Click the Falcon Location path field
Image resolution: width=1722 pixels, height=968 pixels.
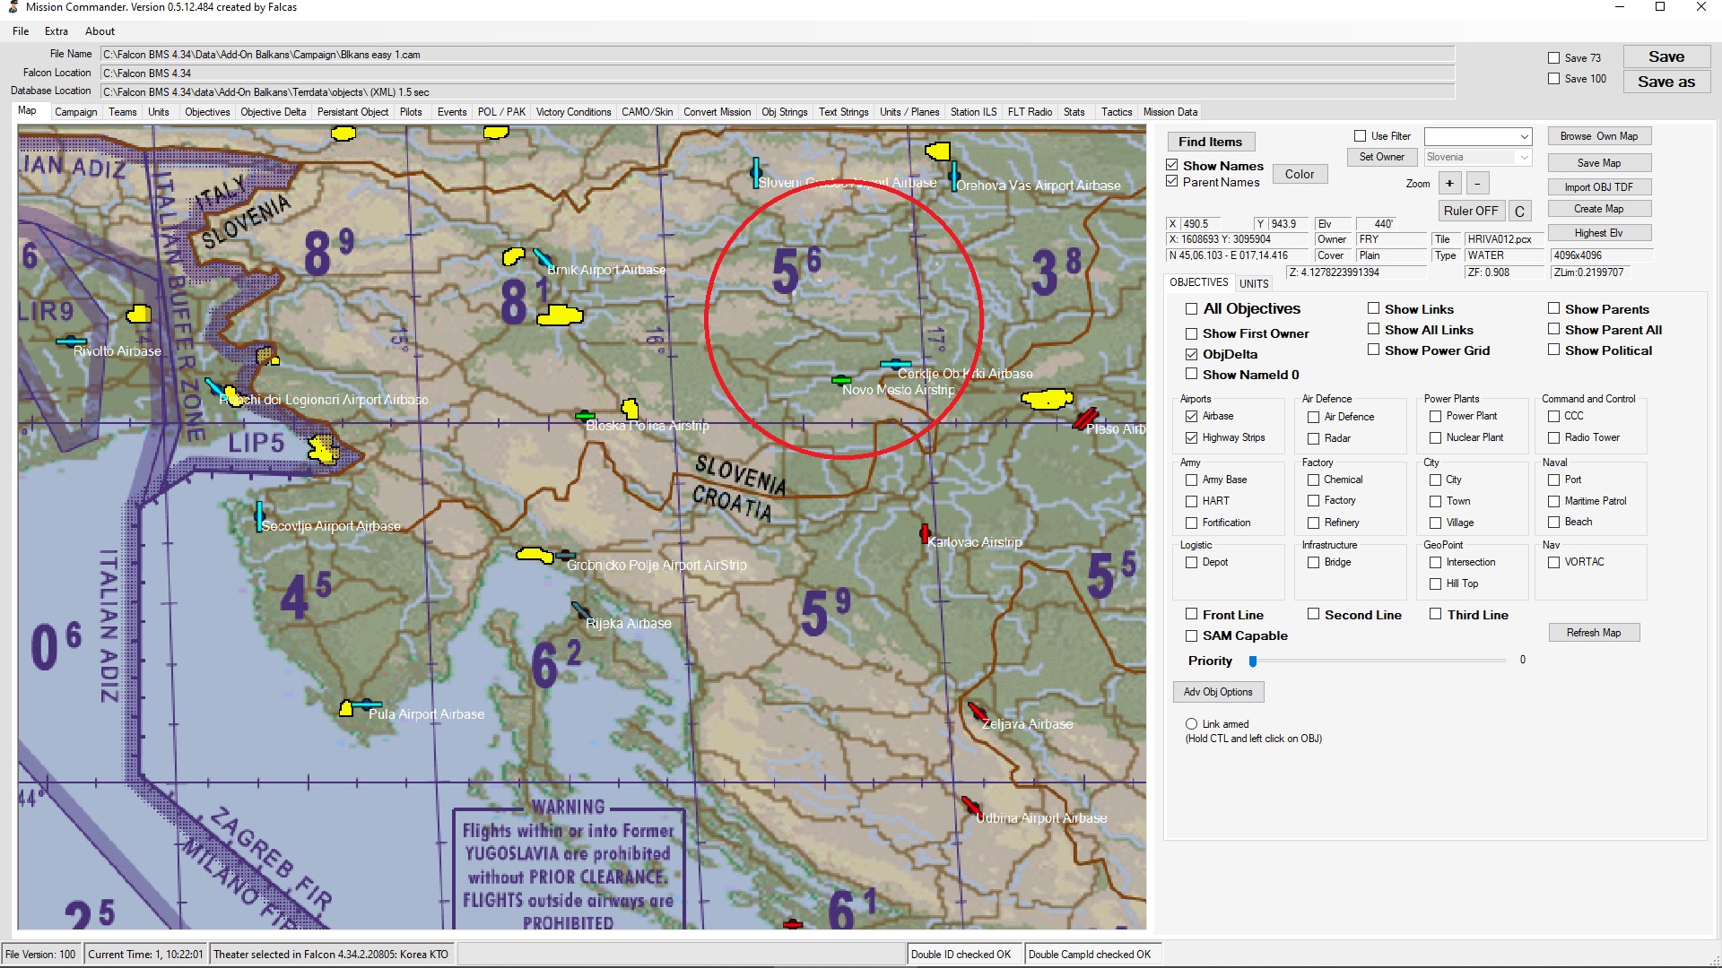tap(777, 73)
